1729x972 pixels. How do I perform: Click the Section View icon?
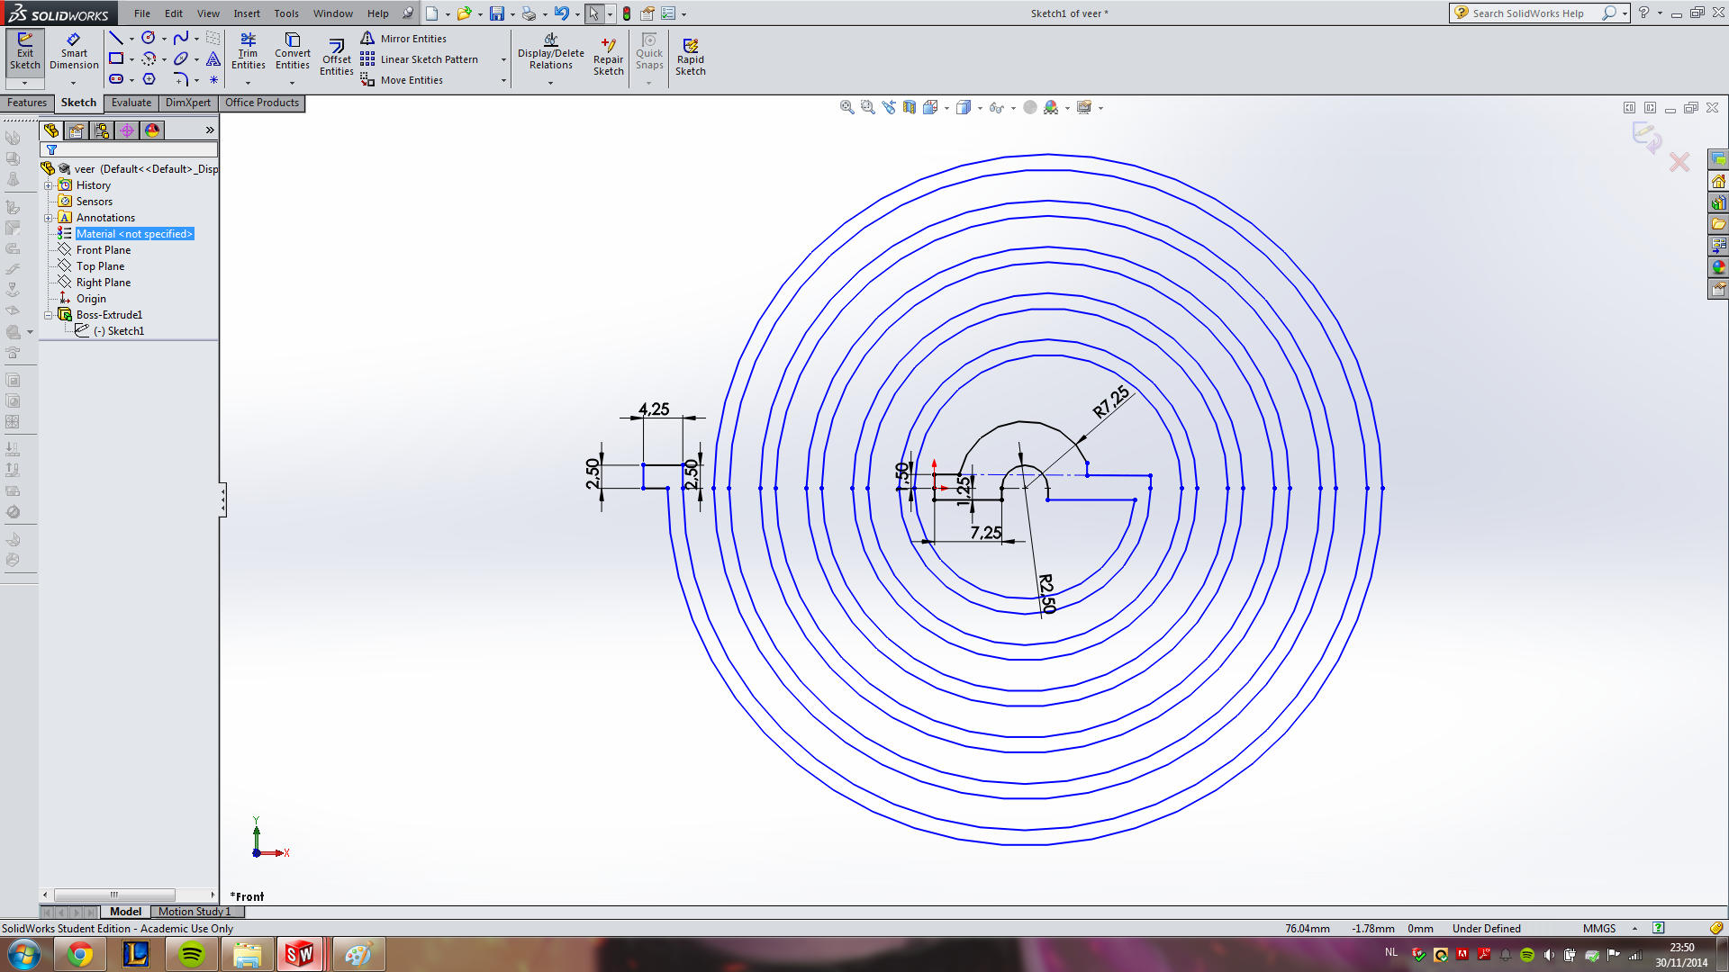909,107
